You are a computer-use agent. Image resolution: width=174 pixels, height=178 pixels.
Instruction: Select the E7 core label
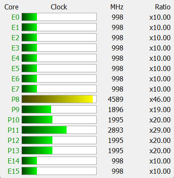pyautogui.click(x=15, y=89)
